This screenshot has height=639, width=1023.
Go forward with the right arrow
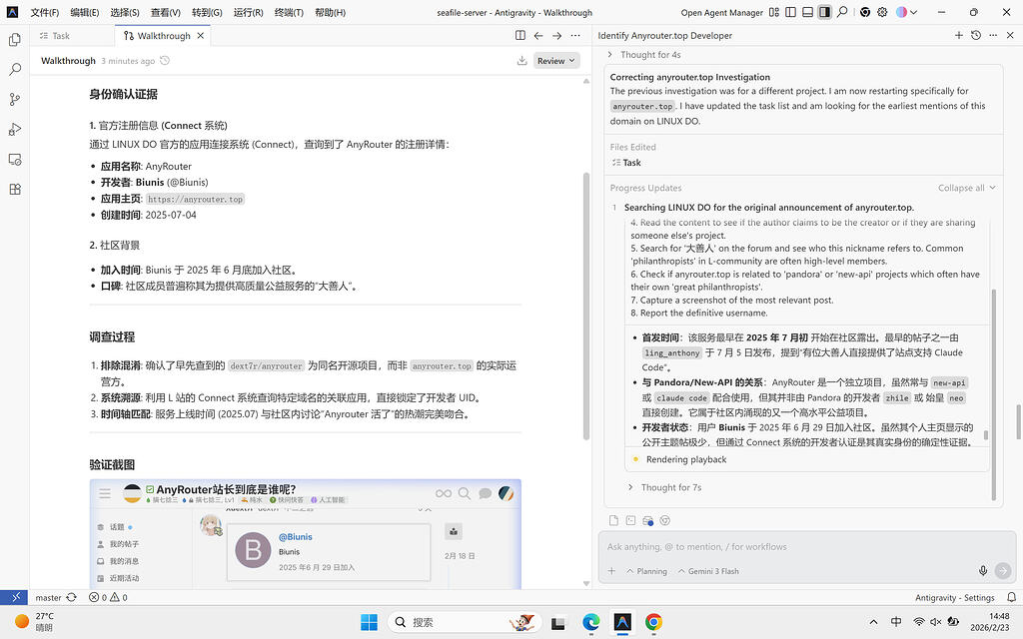tap(556, 35)
